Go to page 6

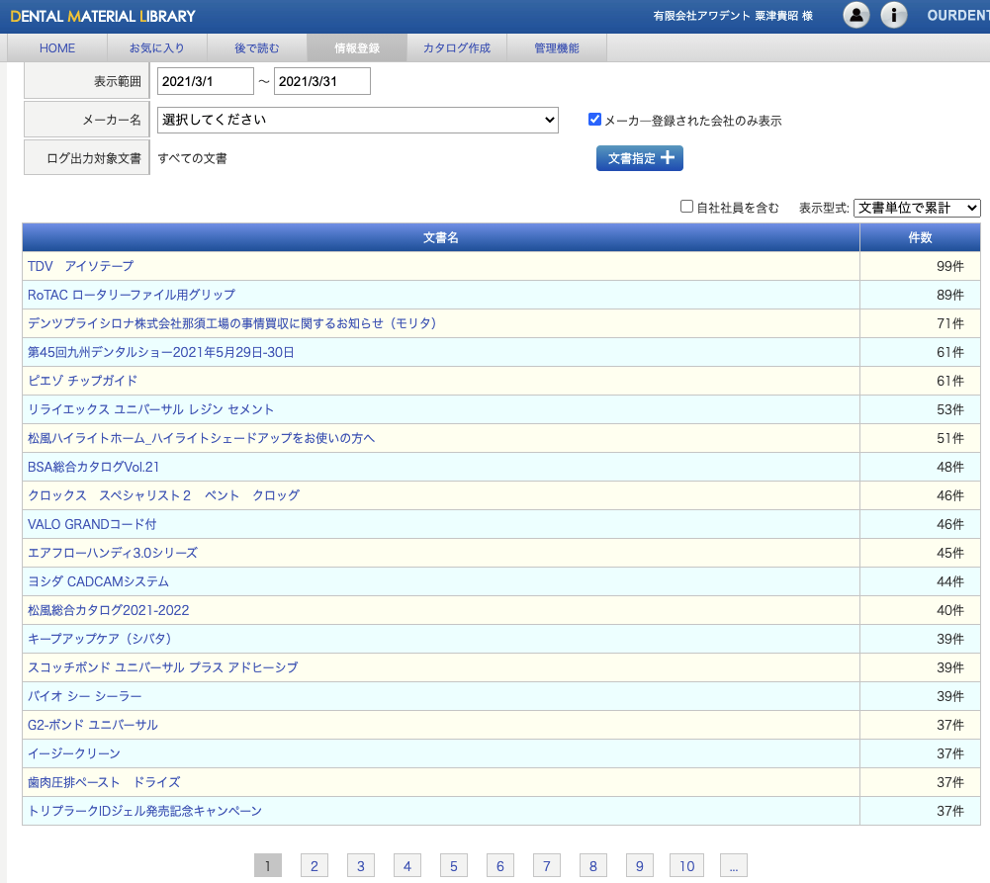[x=500, y=865]
